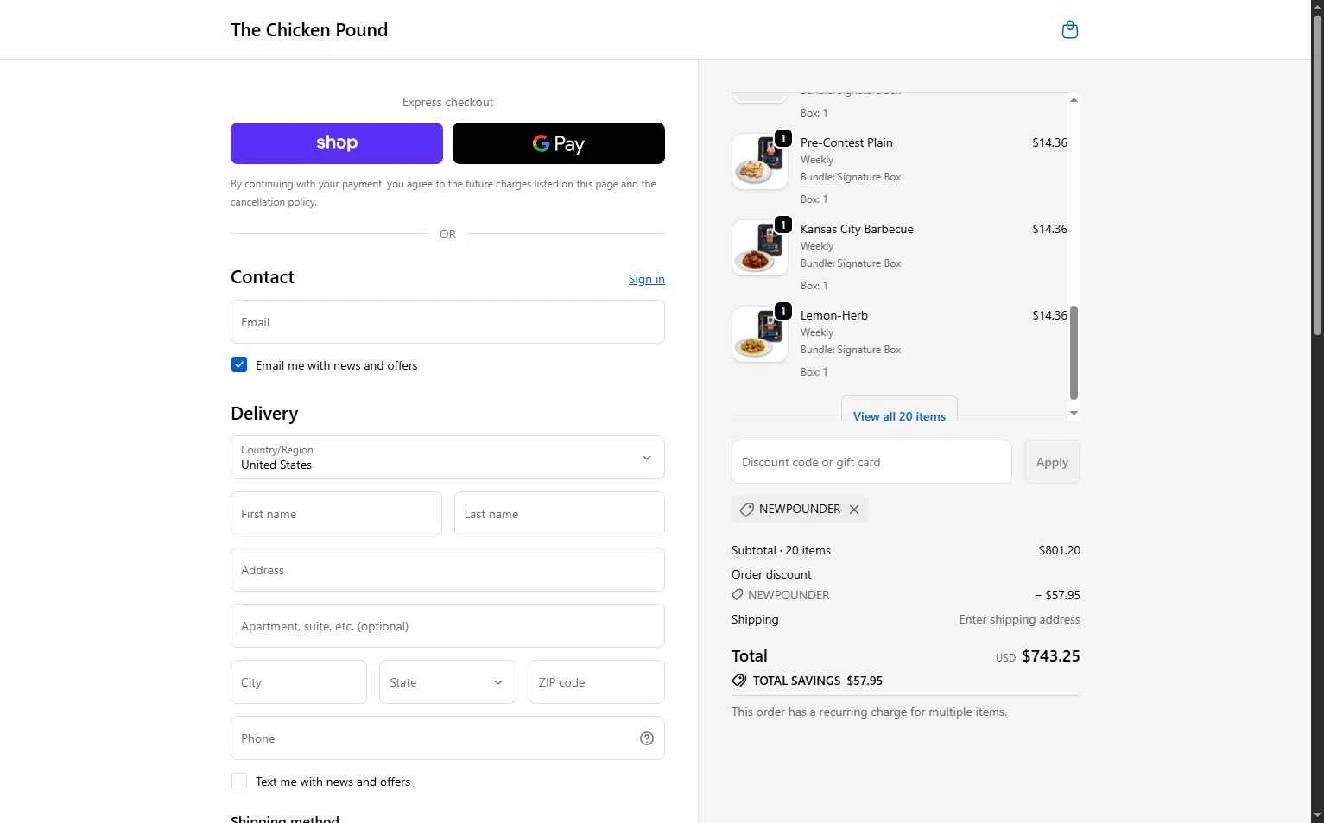
Task: Click the Kansas City Barbecue item name
Action: click(857, 229)
